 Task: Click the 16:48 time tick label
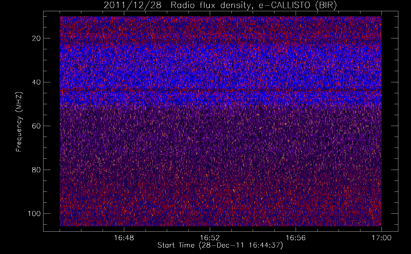pyautogui.click(x=124, y=238)
